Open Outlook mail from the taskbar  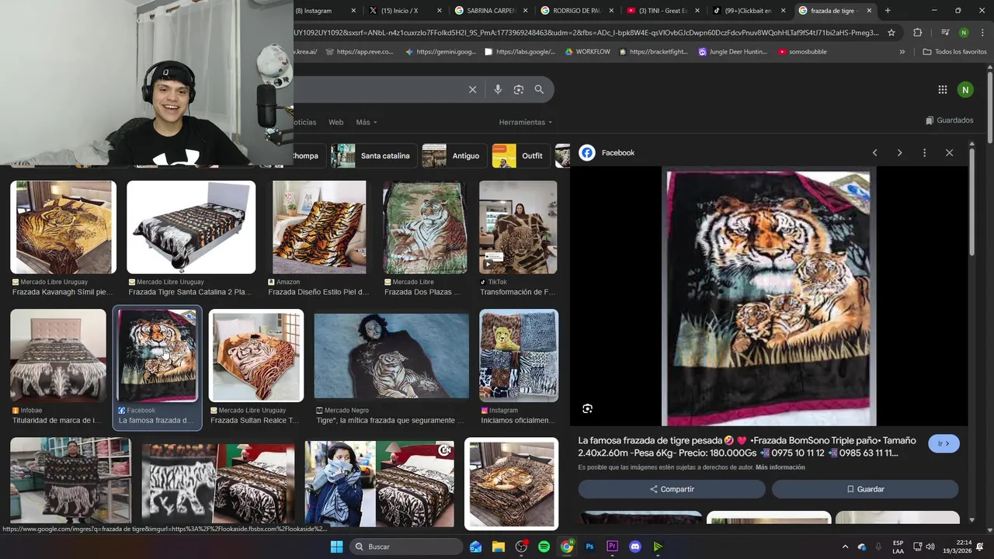(x=475, y=547)
